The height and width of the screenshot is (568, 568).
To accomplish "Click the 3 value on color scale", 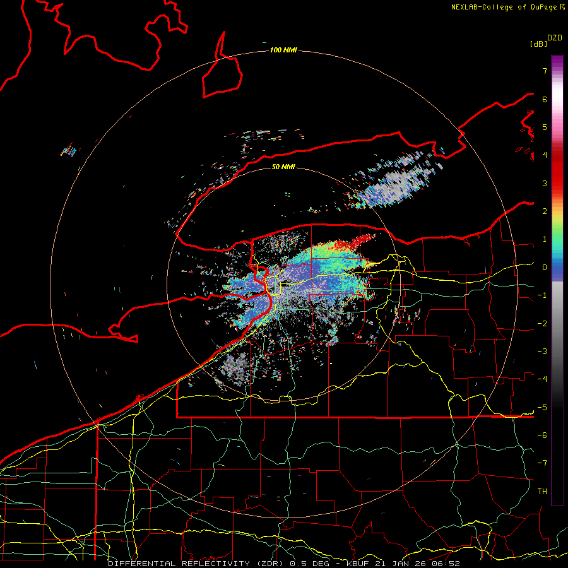I will click(x=545, y=183).
